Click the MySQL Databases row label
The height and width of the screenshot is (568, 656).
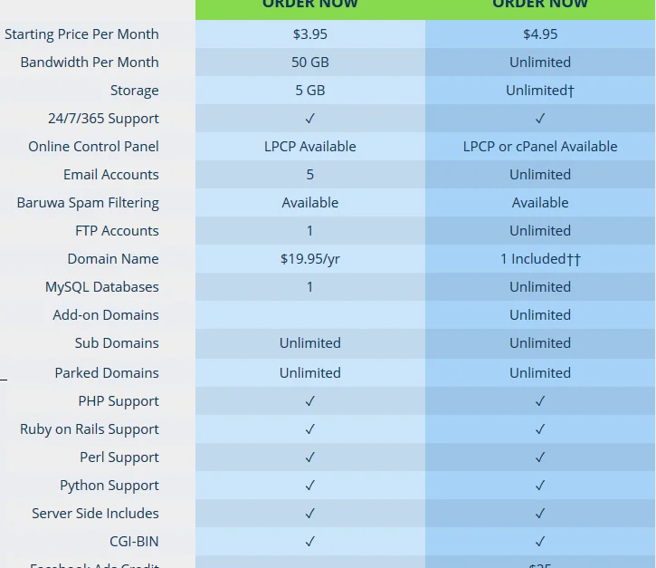(x=102, y=287)
